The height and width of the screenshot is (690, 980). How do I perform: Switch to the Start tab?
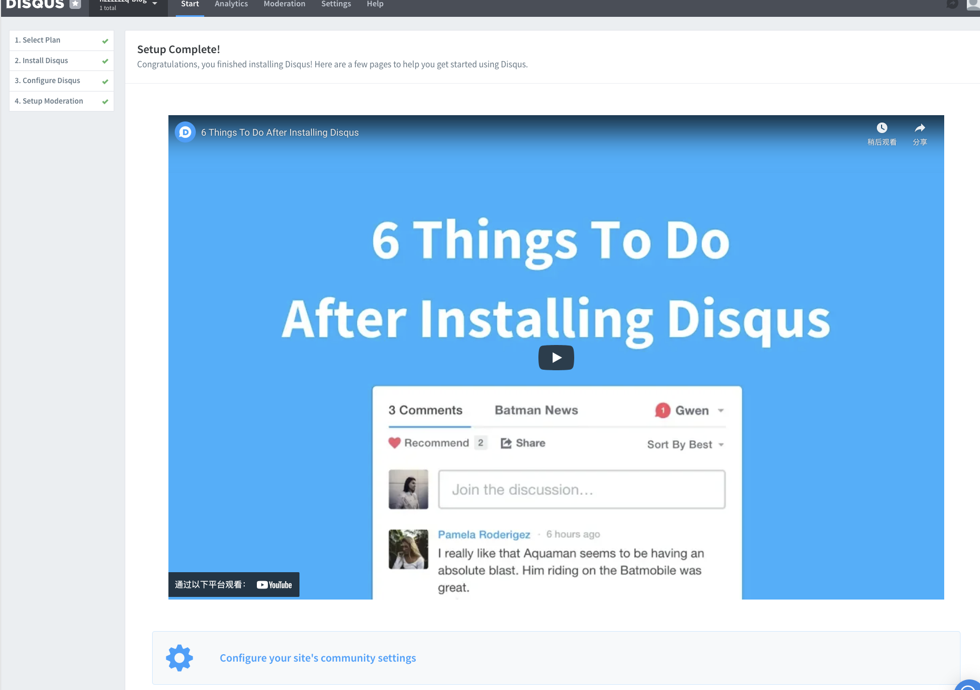[190, 5]
